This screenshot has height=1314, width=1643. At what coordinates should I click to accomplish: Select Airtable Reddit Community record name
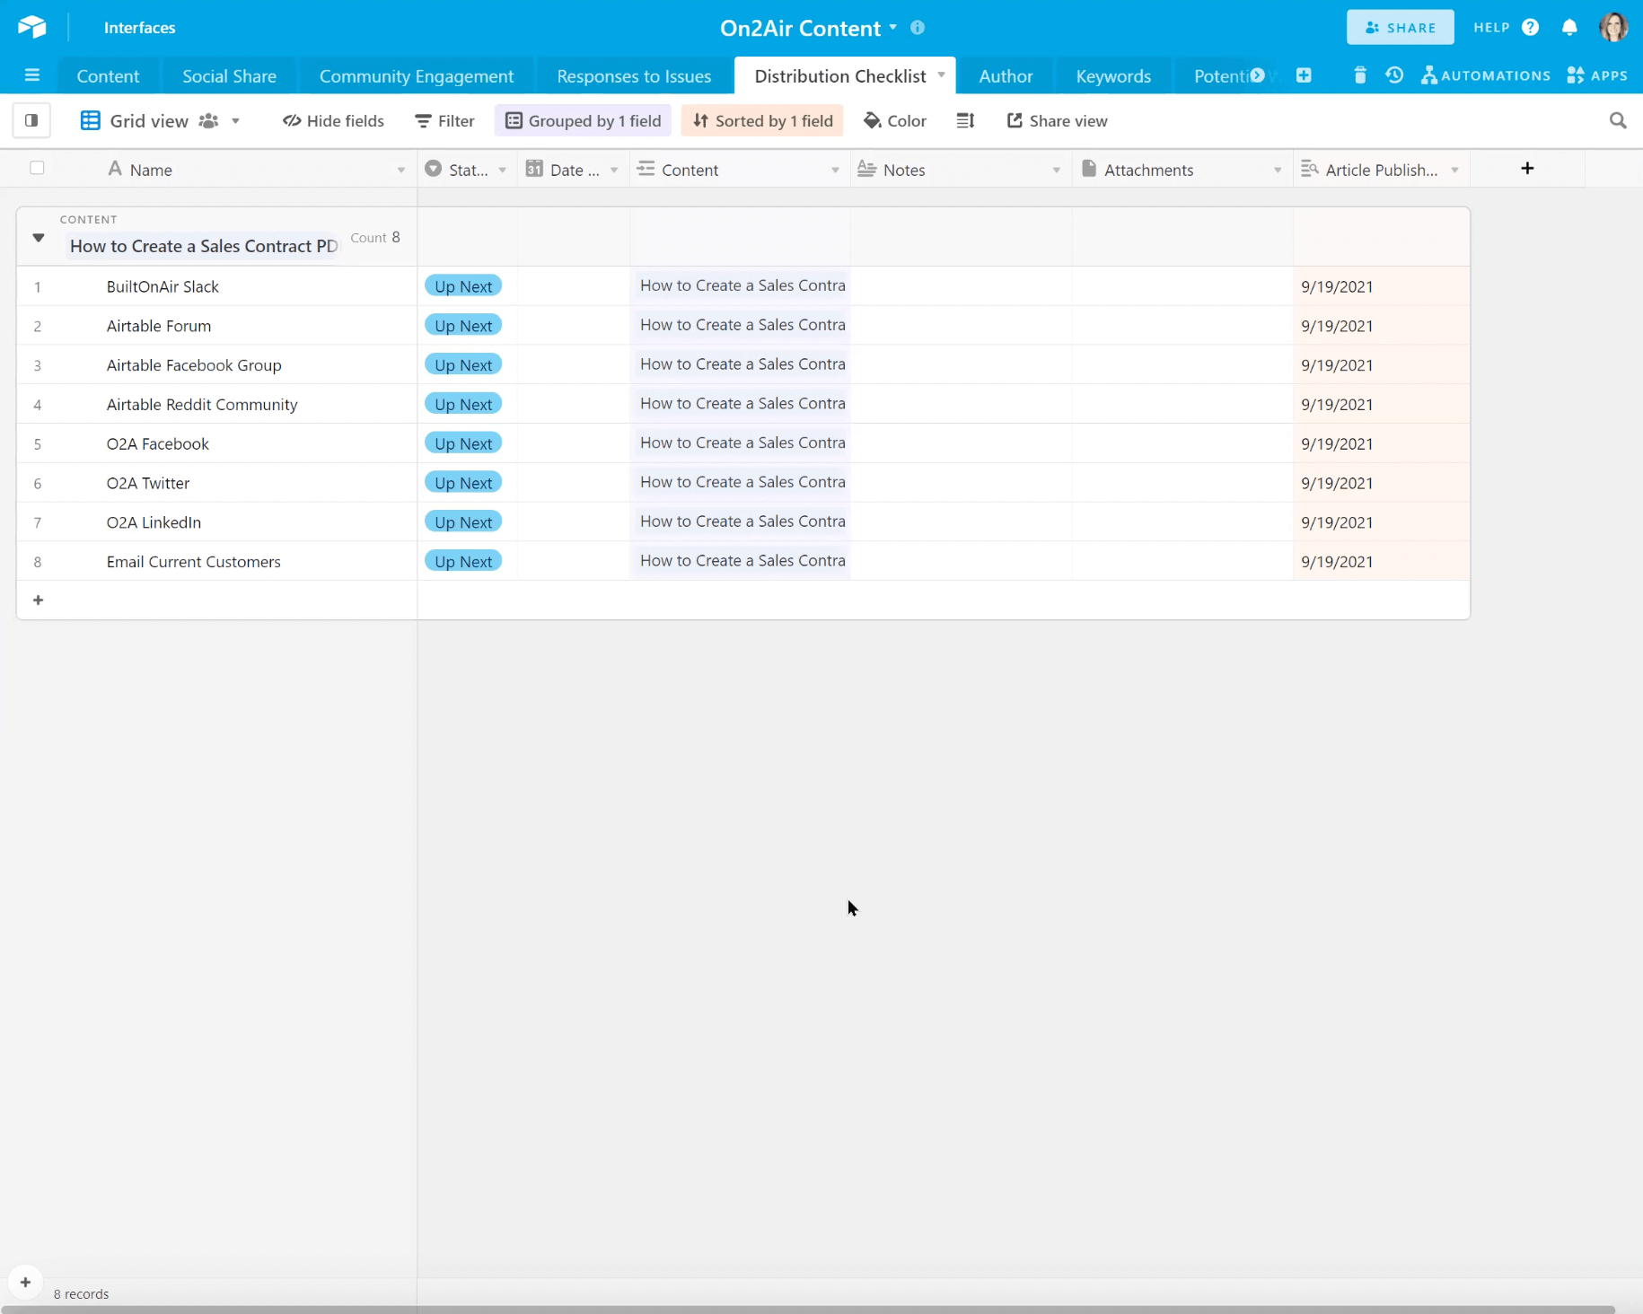tap(202, 405)
